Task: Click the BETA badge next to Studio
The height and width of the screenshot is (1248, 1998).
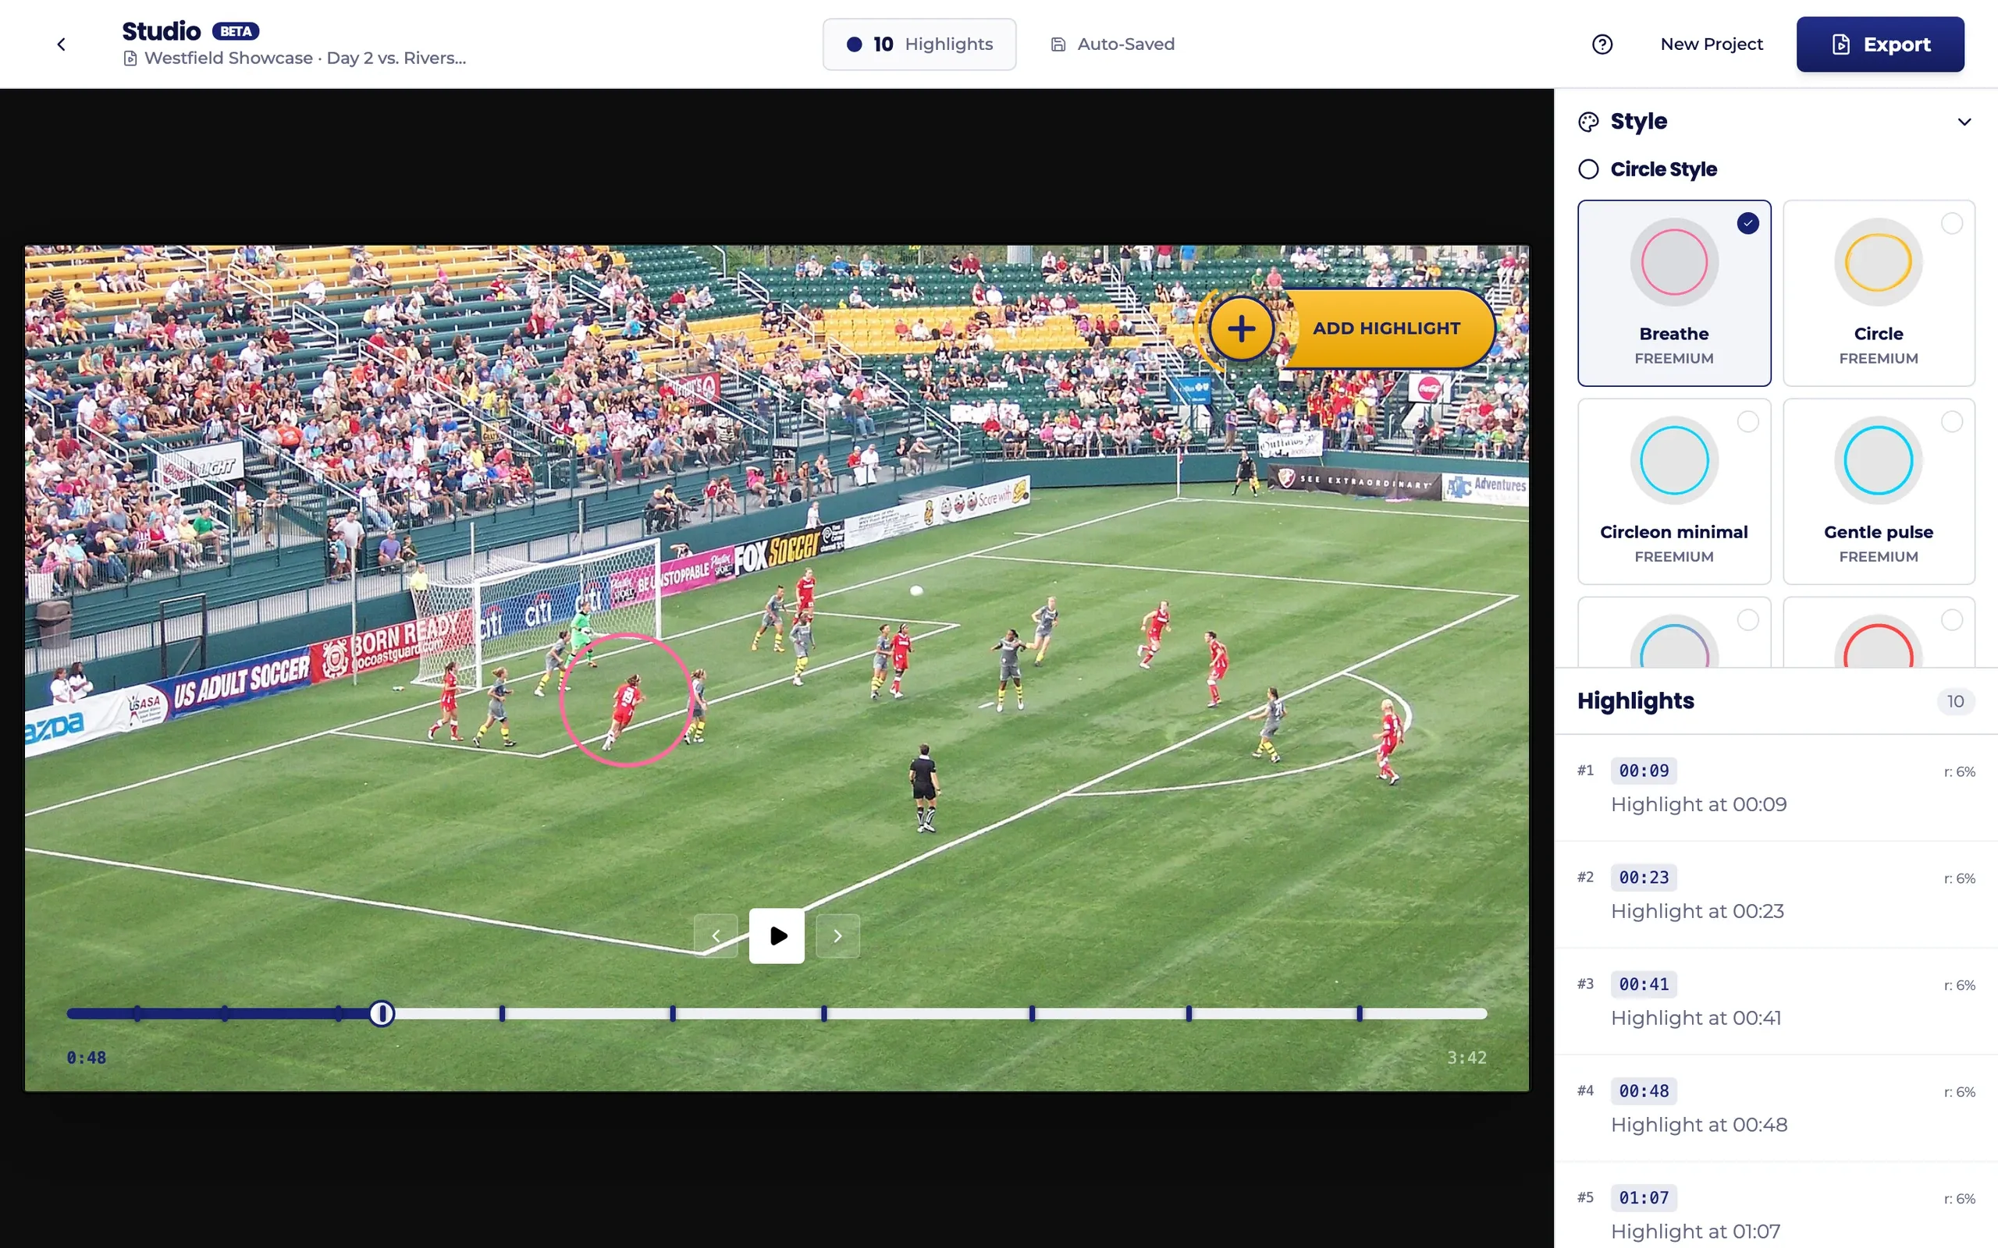Action: [235, 31]
